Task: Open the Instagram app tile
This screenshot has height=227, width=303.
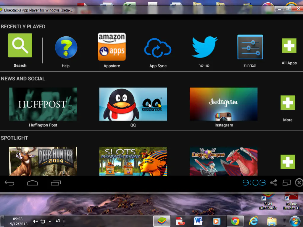Action: click(x=223, y=104)
